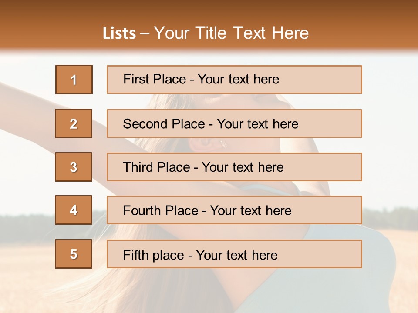Click the number 1 box
This screenshot has width=418, height=313.
tap(74, 80)
